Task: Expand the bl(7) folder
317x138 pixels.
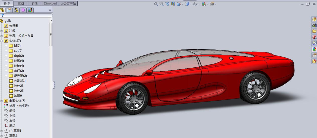Action: 6,46
